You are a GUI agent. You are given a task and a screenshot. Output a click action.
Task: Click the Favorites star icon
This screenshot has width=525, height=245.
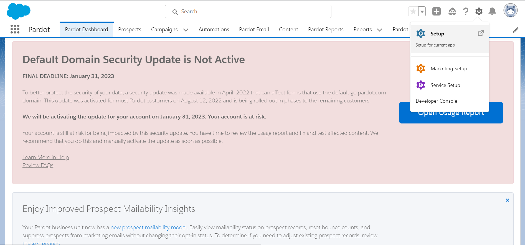(x=413, y=12)
